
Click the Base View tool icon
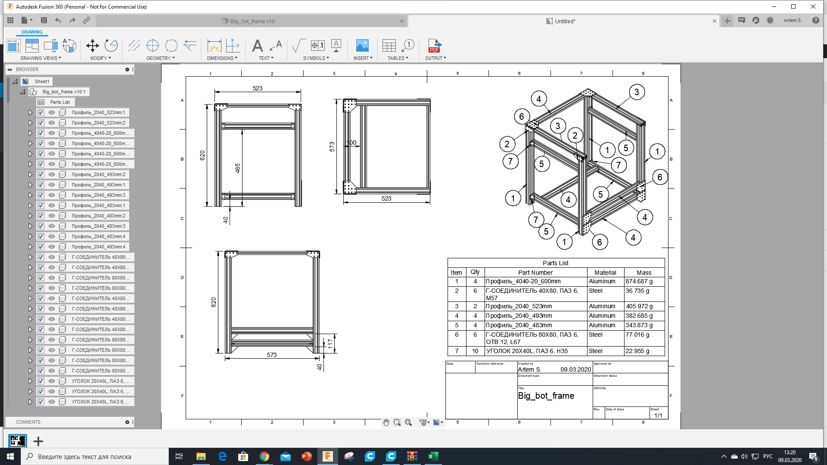point(13,46)
